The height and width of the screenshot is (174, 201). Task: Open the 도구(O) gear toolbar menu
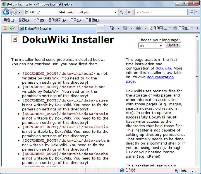(x=183, y=28)
